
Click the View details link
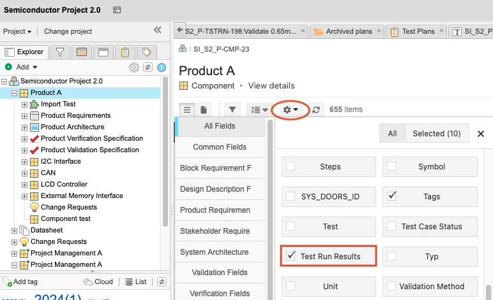pyautogui.click(x=271, y=85)
